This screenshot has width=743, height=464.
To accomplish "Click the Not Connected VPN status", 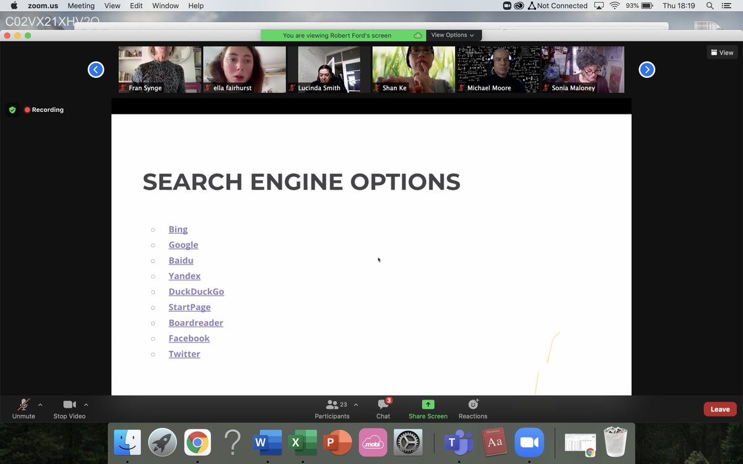I will (558, 6).
